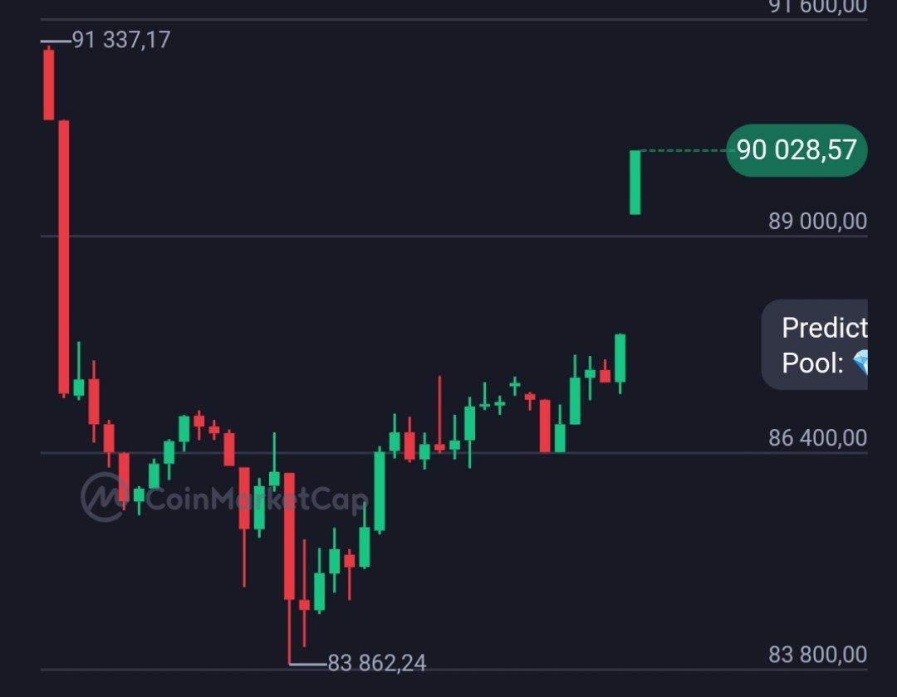
Task: Click the dashed line leading to the price label
Action: [x=683, y=150]
